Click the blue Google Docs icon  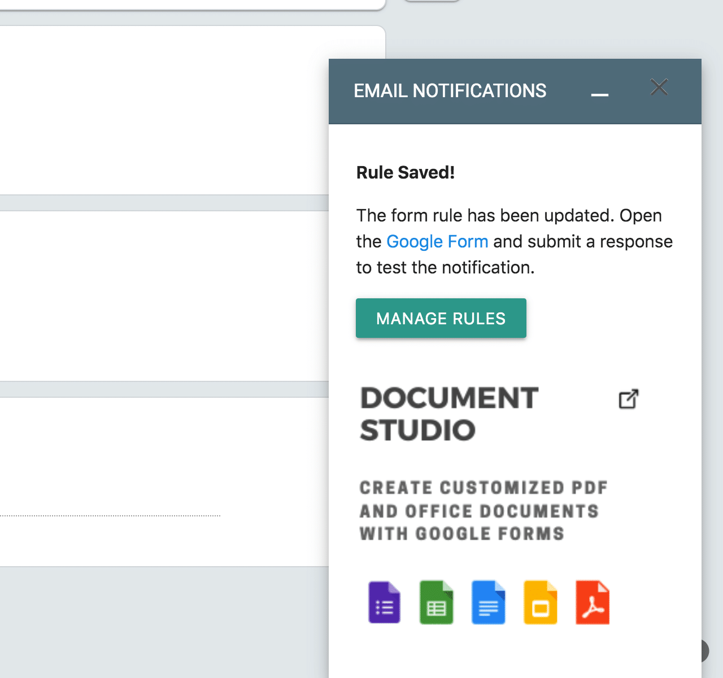[x=489, y=602]
